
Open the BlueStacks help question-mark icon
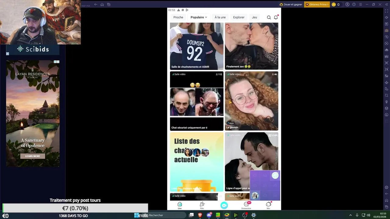[354, 5]
